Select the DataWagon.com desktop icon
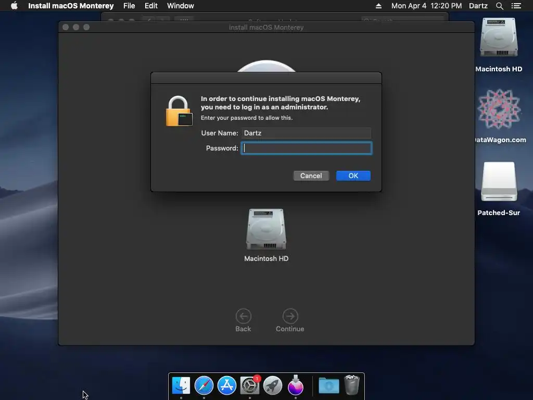This screenshot has width=533, height=400. pyautogui.click(x=499, y=109)
